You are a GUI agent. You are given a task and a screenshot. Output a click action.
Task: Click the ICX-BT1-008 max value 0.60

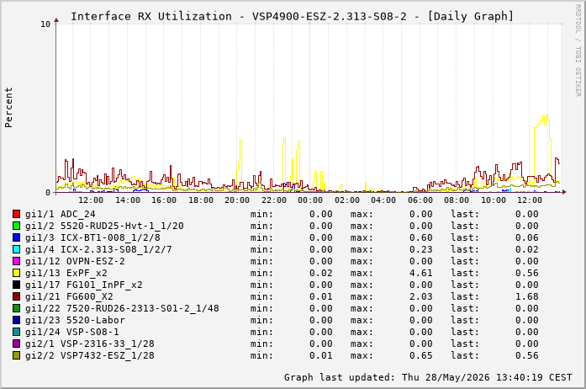(x=421, y=237)
